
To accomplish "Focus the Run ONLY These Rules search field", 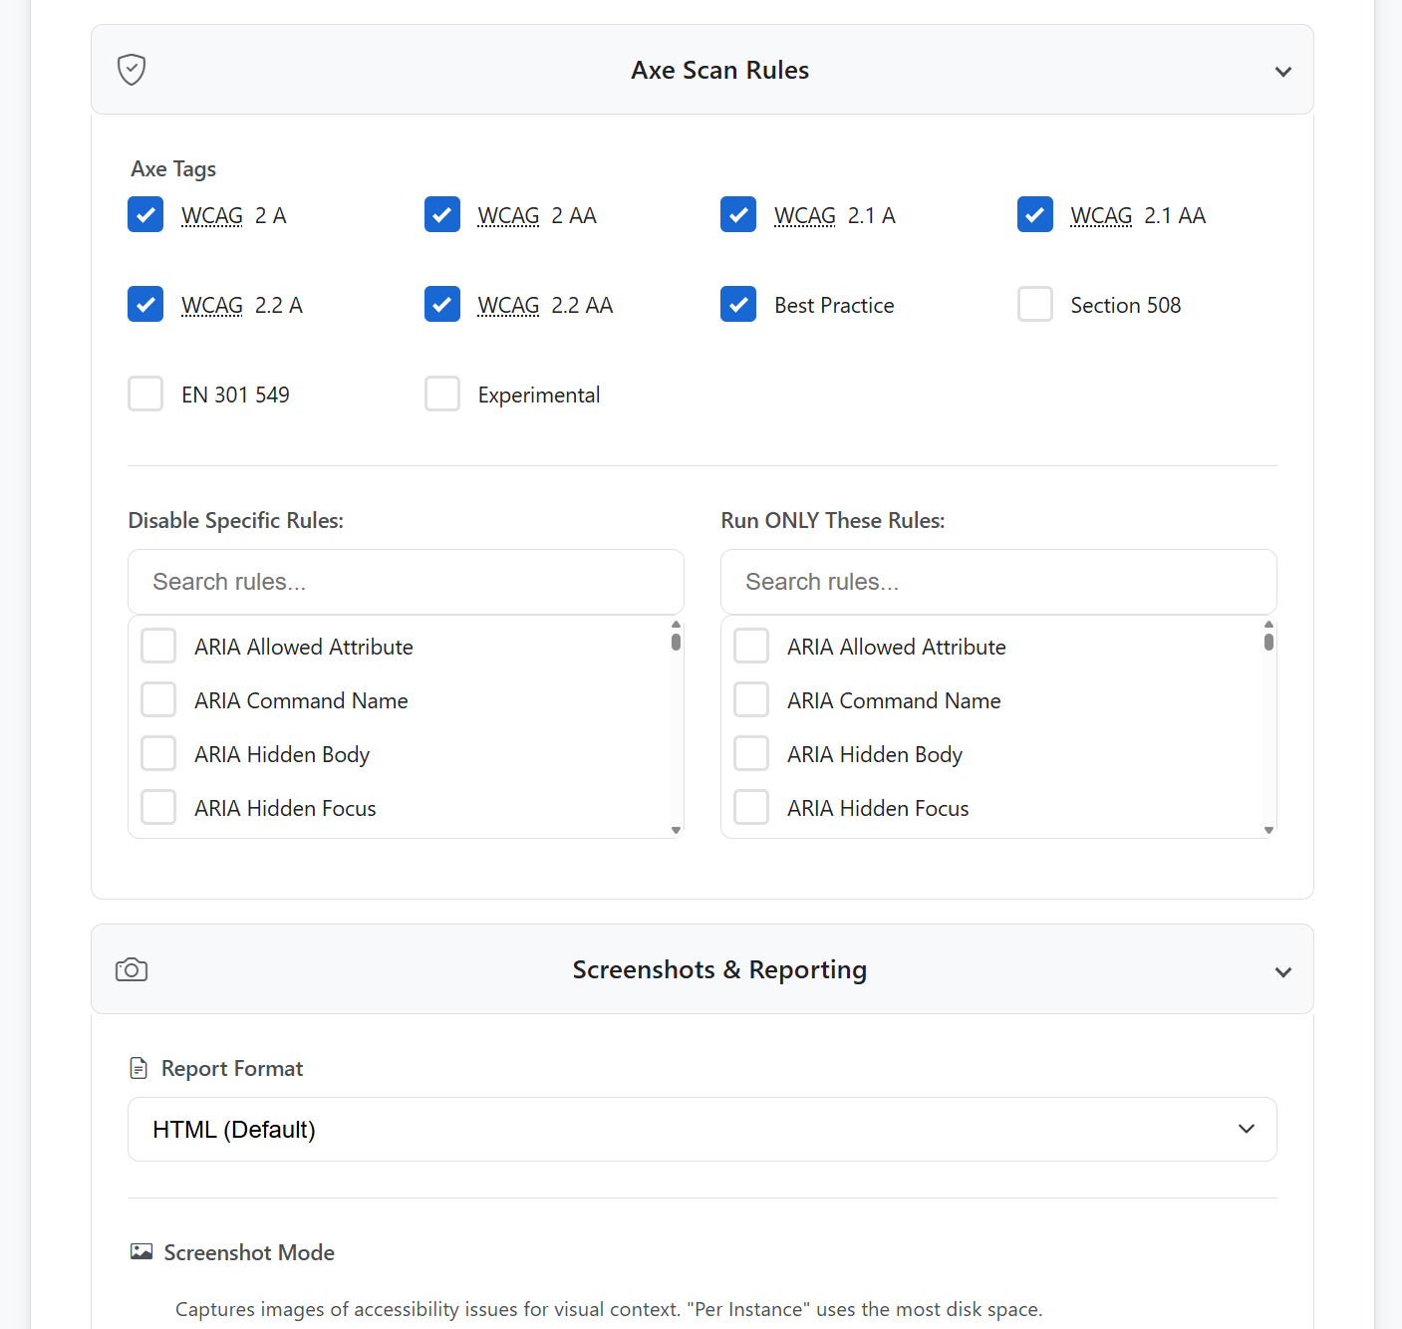I will pyautogui.click(x=998, y=582).
